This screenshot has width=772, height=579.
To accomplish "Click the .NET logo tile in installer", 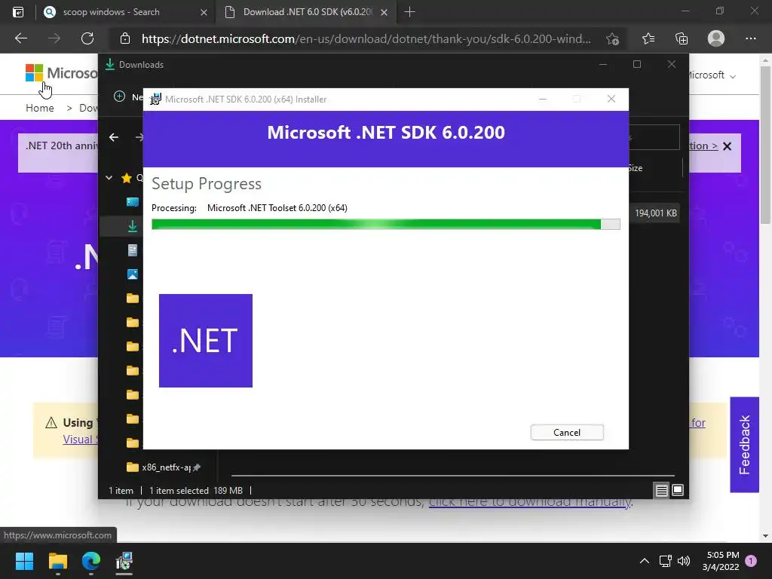I will [x=205, y=341].
